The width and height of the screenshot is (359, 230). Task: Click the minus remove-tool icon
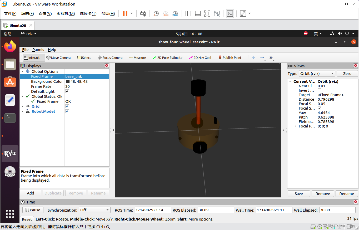point(262,58)
